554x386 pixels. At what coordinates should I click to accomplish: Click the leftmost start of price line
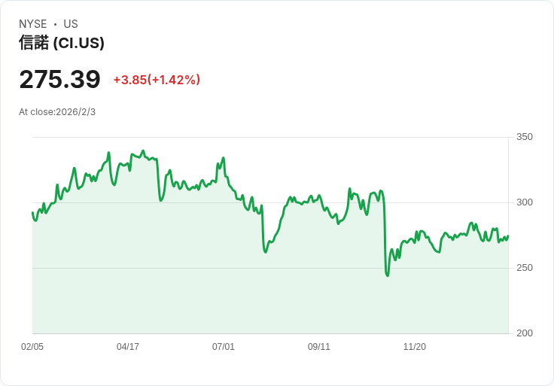coord(32,213)
